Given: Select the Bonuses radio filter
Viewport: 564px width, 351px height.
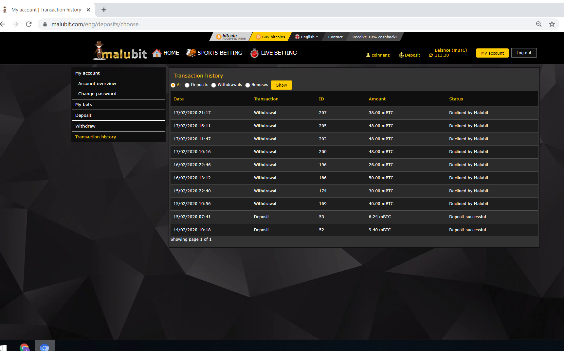Looking at the screenshot, I should click(248, 85).
